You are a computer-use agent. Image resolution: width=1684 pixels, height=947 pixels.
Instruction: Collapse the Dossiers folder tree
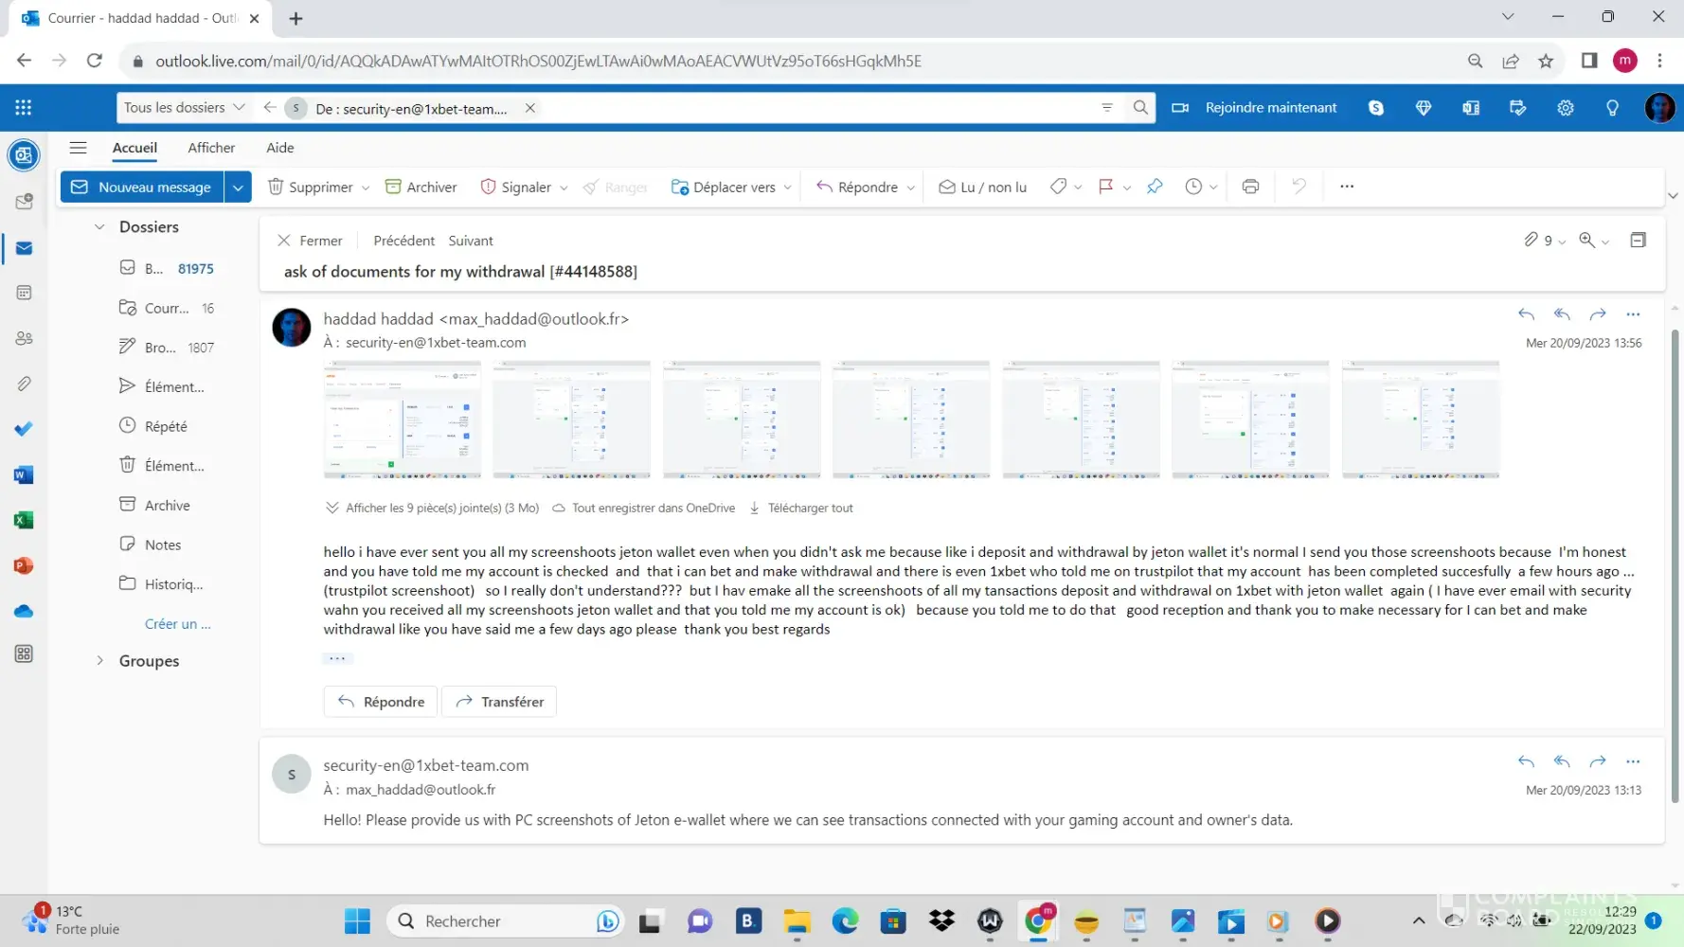99,227
